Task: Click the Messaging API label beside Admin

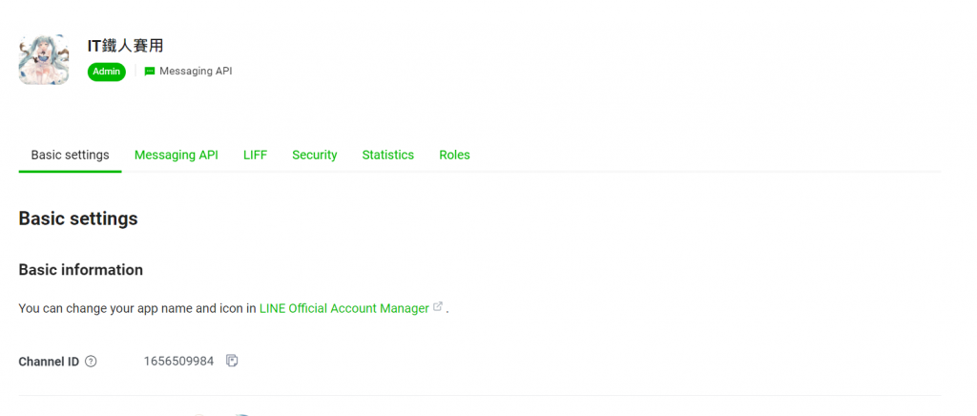Action: (x=196, y=72)
